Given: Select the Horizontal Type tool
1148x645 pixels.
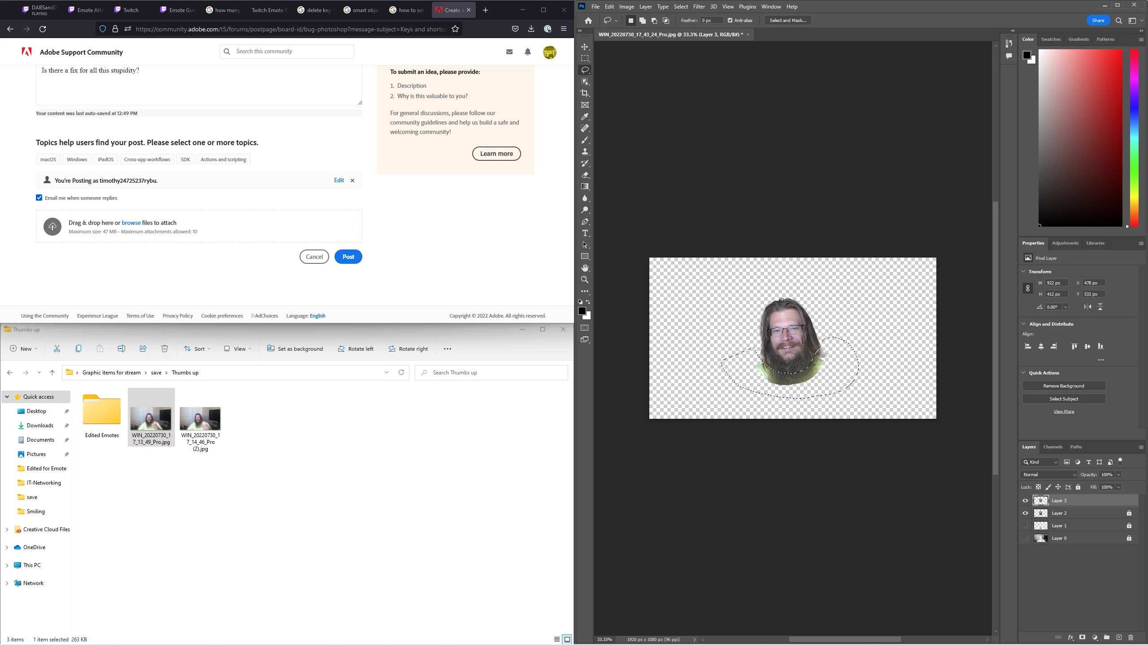Looking at the screenshot, I should pyautogui.click(x=585, y=233).
